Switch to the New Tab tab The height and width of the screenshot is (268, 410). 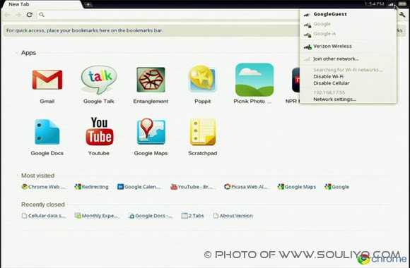tap(42, 4)
